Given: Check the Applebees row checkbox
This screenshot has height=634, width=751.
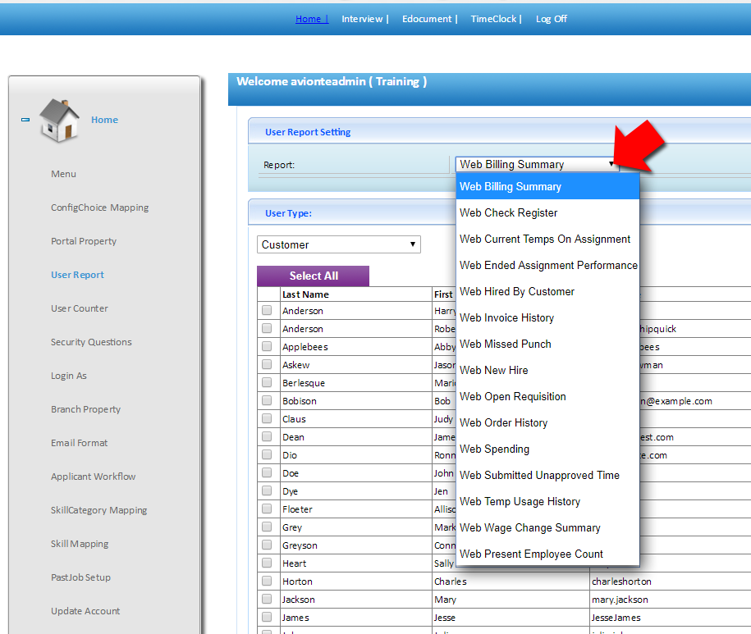Looking at the screenshot, I should coord(267,346).
